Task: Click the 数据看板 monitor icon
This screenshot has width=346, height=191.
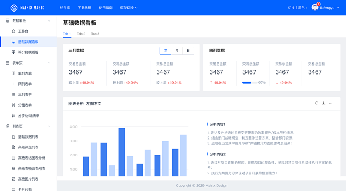Action: click(x=8, y=20)
